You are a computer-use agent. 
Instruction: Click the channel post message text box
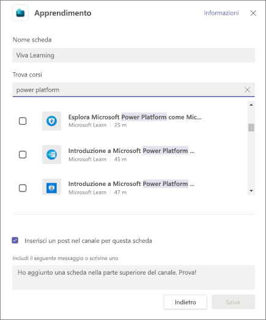coord(134,277)
